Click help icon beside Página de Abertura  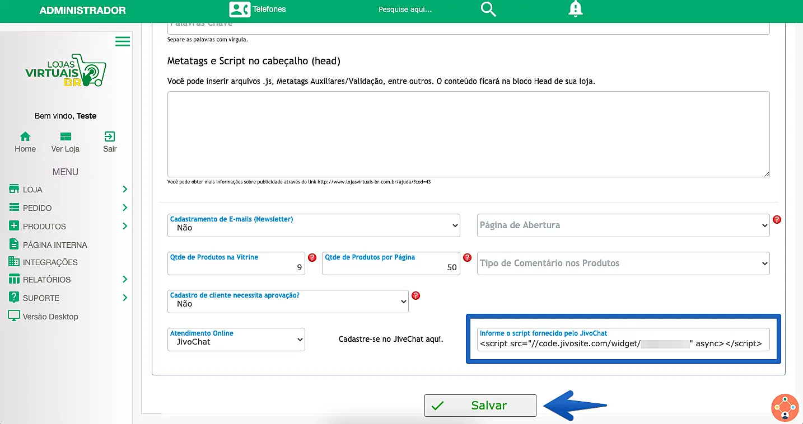(x=777, y=220)
